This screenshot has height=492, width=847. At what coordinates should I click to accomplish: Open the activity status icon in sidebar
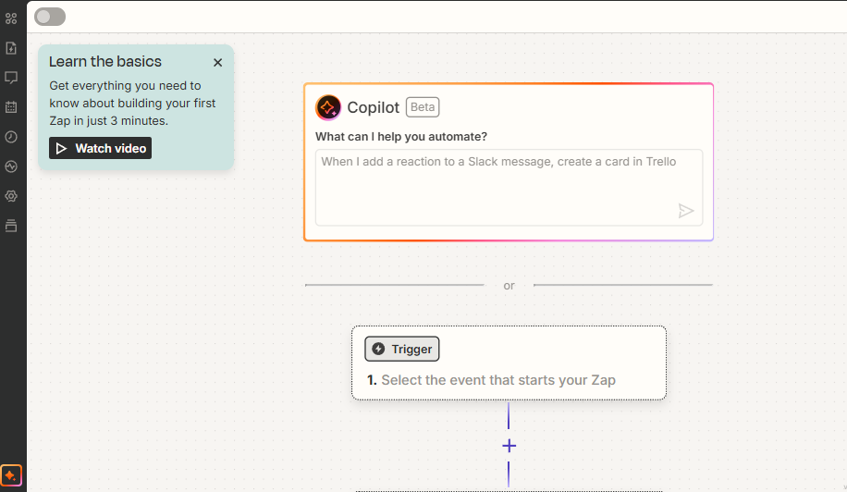pos(11,166)
